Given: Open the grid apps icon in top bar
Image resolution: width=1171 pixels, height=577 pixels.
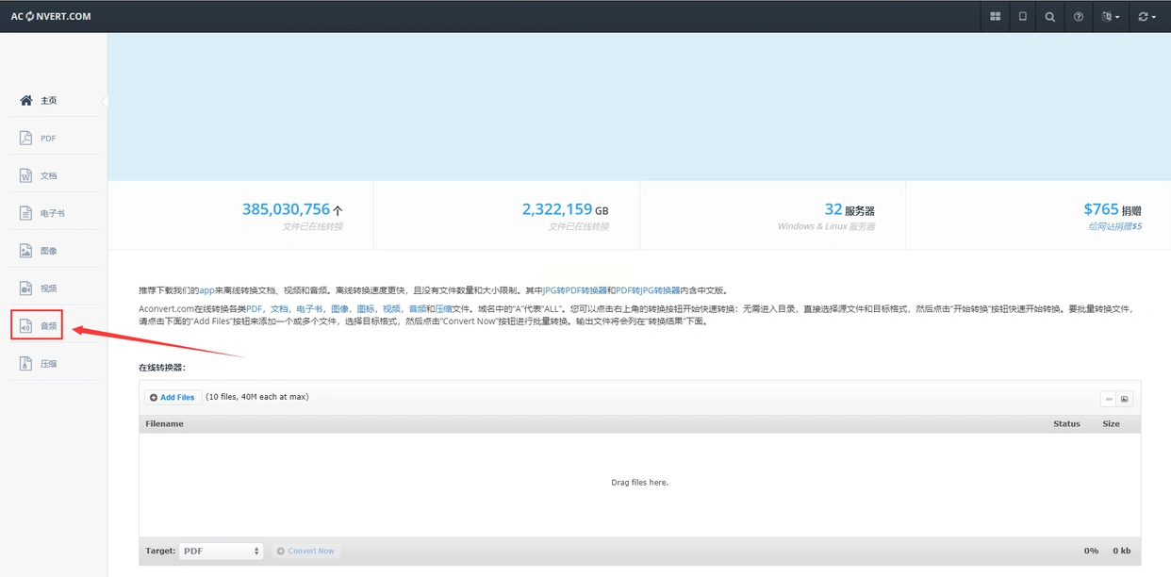Looking at the screenshot, I should (x=995, y=17).
